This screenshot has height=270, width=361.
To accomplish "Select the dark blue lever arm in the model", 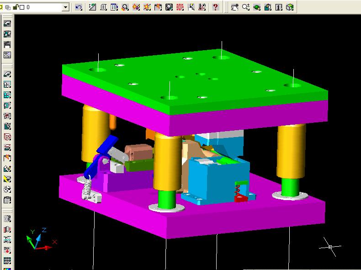I will coord(101,157).
